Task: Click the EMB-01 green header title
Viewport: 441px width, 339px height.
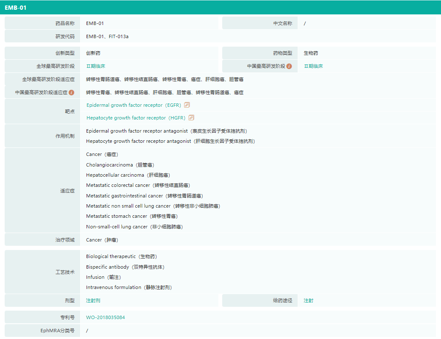Action: [x=16, y=8]
